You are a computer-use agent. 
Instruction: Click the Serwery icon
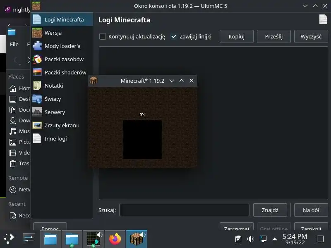click(x=37, y=112)
